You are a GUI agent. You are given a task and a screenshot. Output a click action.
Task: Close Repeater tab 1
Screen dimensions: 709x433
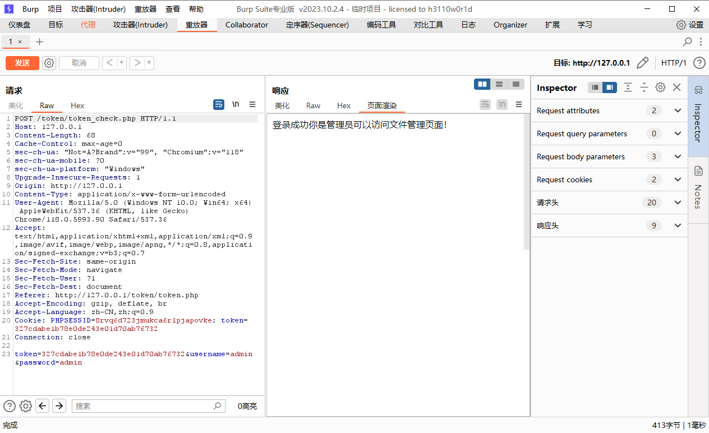pos(20,42)
